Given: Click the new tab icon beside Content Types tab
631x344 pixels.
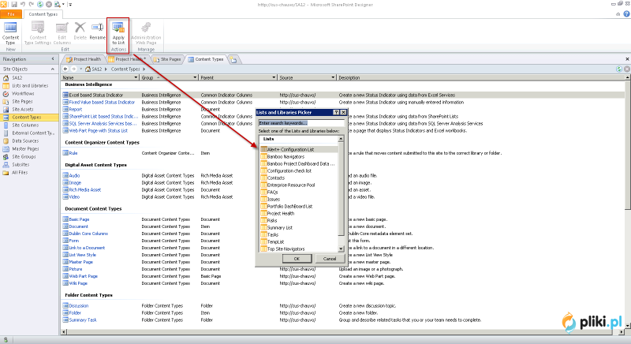Looking at the screenshot, I should (233, 59).
